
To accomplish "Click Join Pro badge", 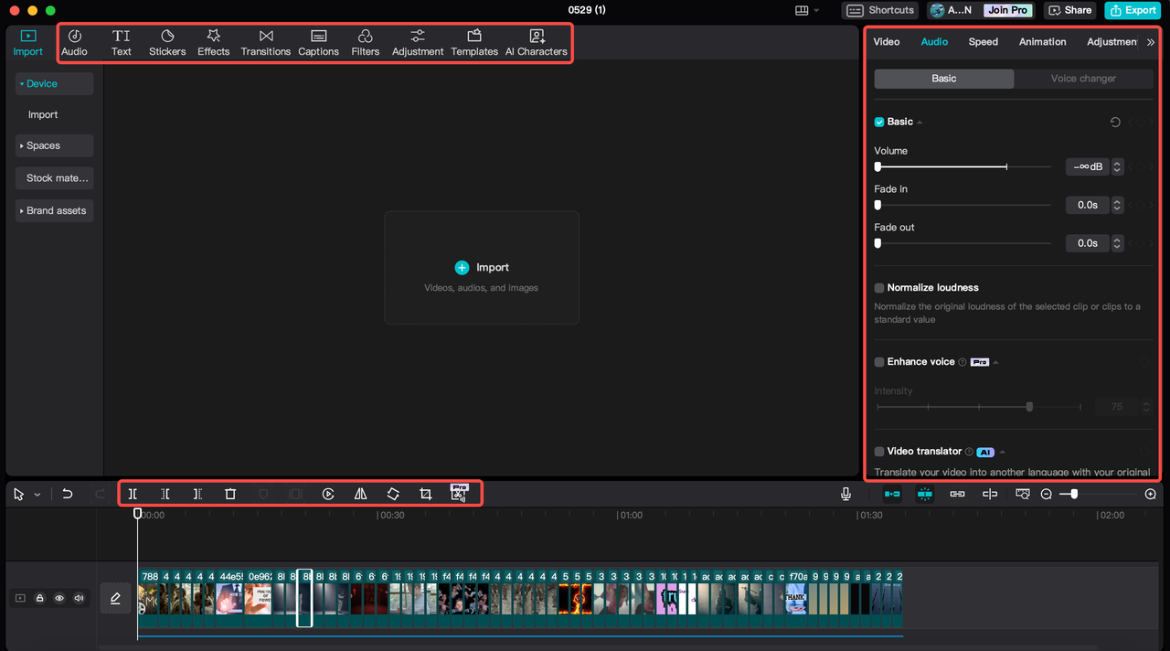I will (x=1008, y=10).
